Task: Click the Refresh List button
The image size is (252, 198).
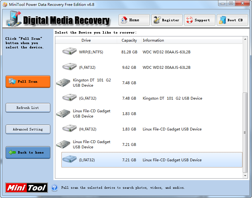Action: (28, 108)
